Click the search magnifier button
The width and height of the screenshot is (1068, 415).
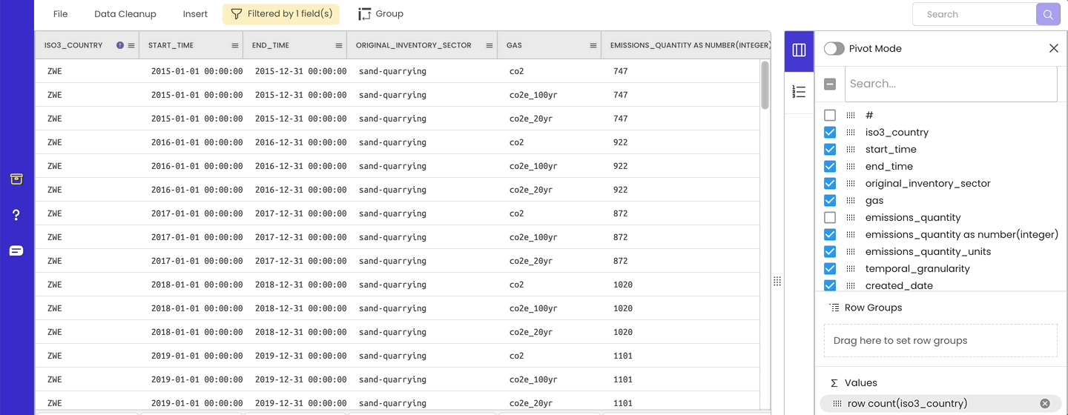(1047, 14)
